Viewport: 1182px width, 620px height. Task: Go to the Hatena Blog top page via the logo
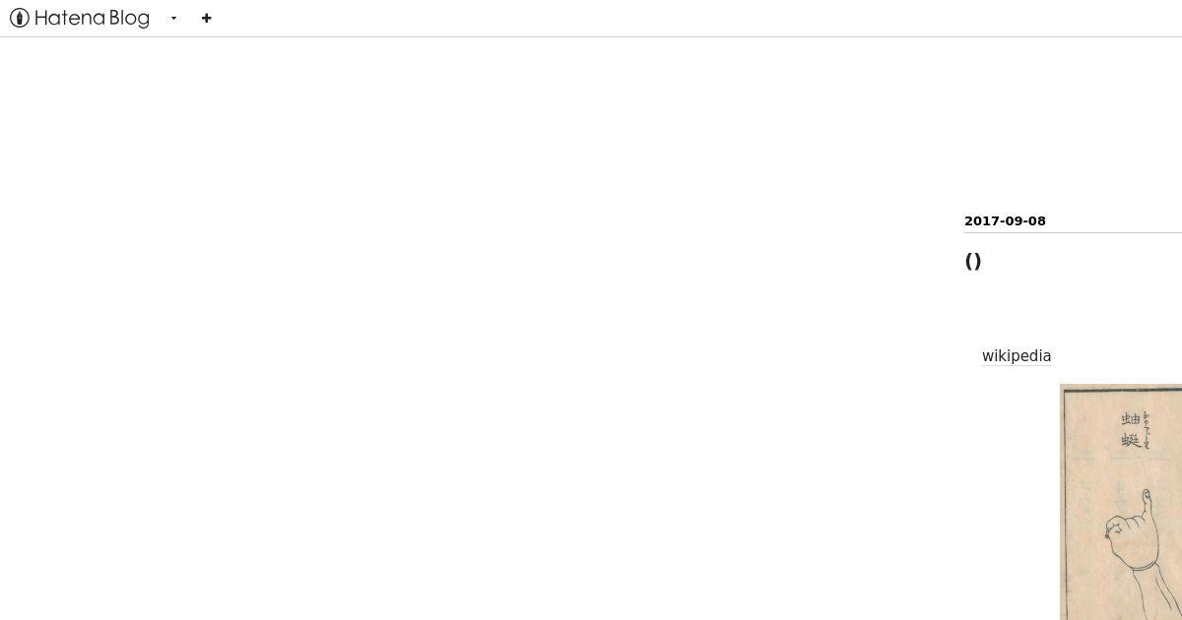(80, 18)
